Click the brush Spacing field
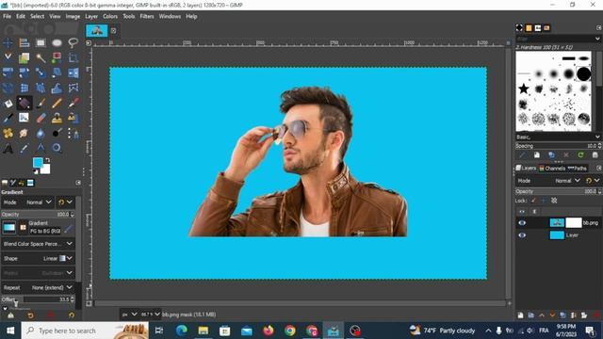Image resolution: width=603 pixels, height=339 pixels. click(x=558, y=146)
